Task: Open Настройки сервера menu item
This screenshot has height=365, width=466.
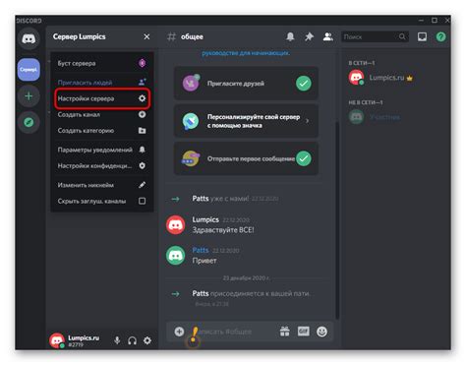Action: (101, 98)
